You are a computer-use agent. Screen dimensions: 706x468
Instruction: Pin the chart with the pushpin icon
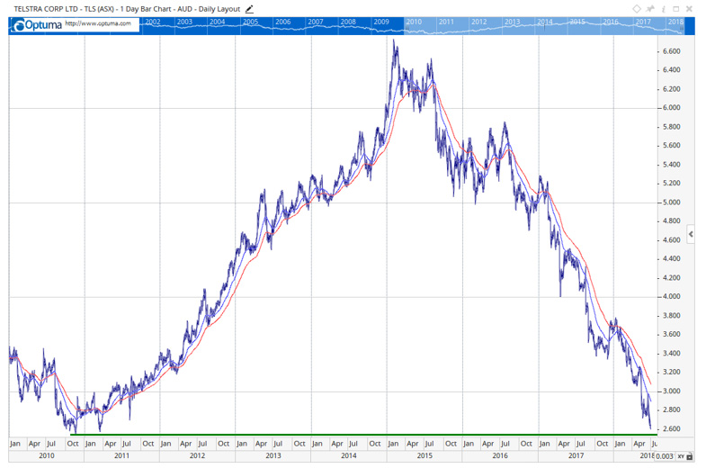pyautogui.click(x=650, y=9)
